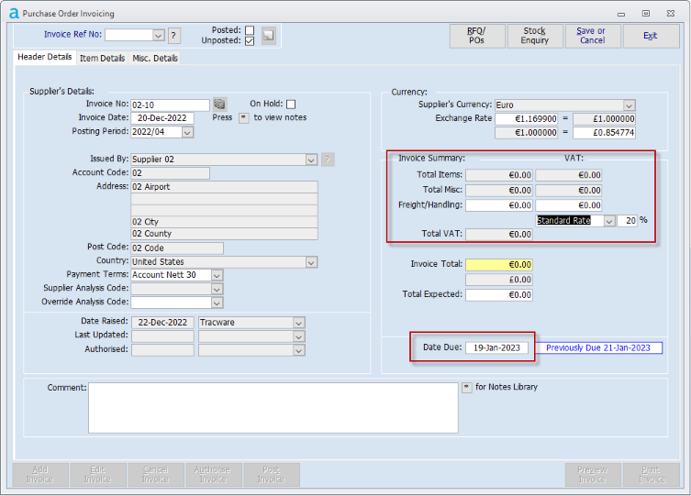
Task: Open the Authorised user dropdown
Action: (298, 351)
